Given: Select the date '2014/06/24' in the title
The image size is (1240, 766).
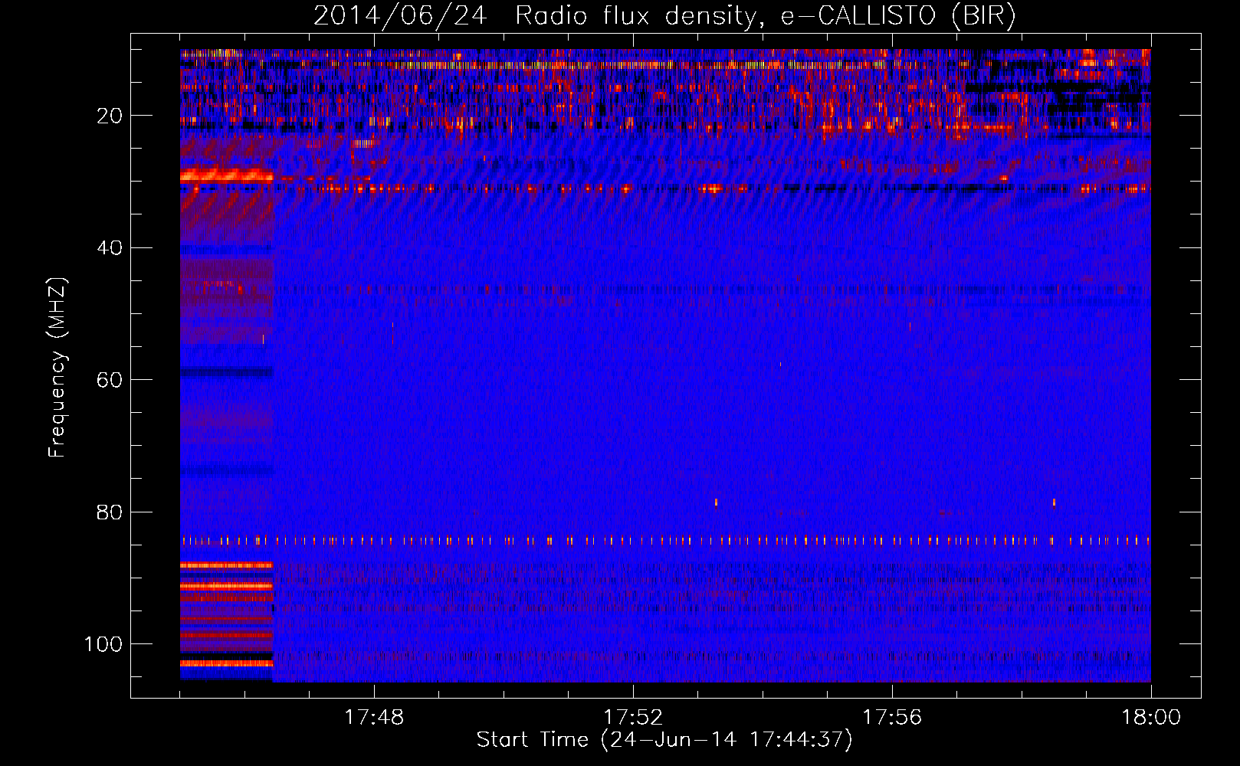Looking at the screenshot, I should tap(400, 15).
